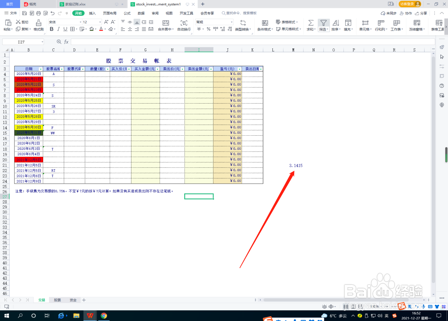
Task: Open the 盈亏(元) column filter dropdown
Action: 239,69
